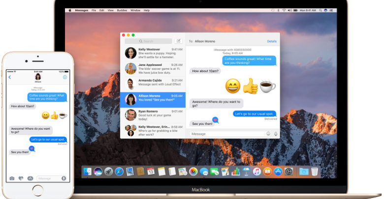Open Contacts book icon in Dock
The height and width of the screenshot is (199, 384).
[140, 171]
